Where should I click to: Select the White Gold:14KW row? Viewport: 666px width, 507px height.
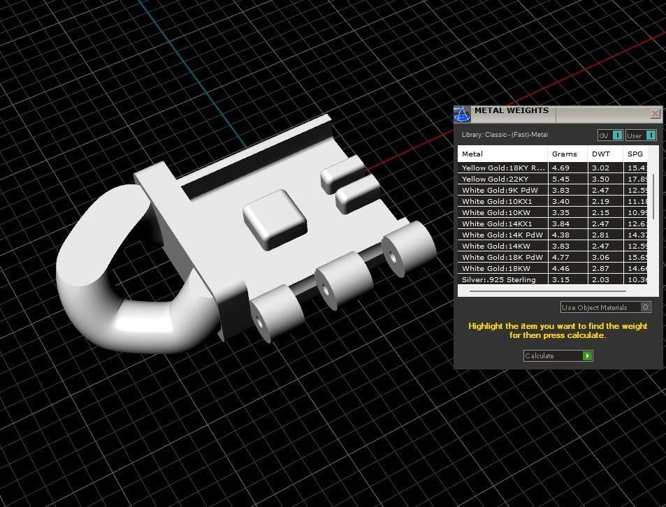552,246
